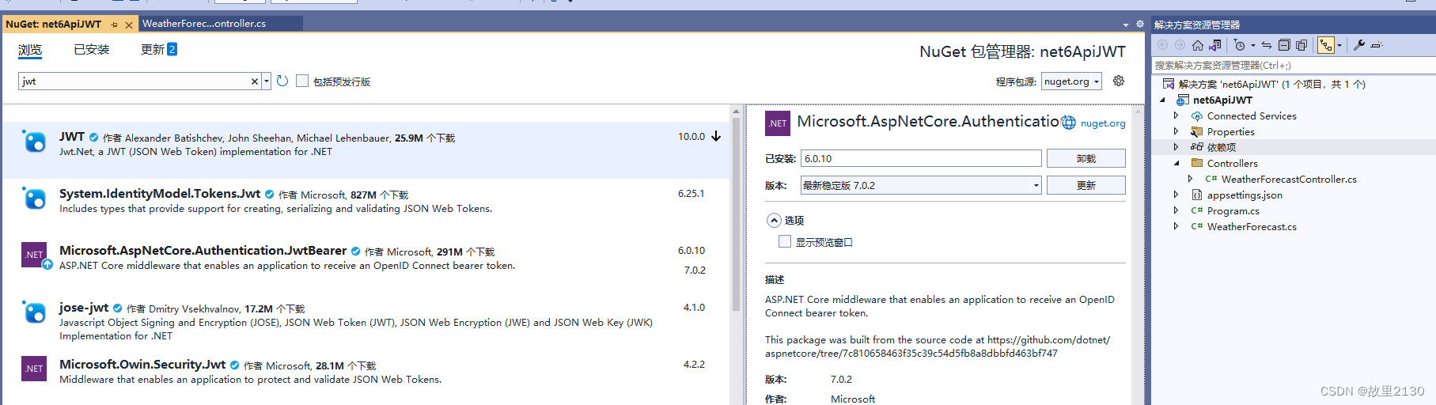Screen dimensions: 1436x405
Task: Open tree view button dropdown arrow
Action: (1339, 45)
